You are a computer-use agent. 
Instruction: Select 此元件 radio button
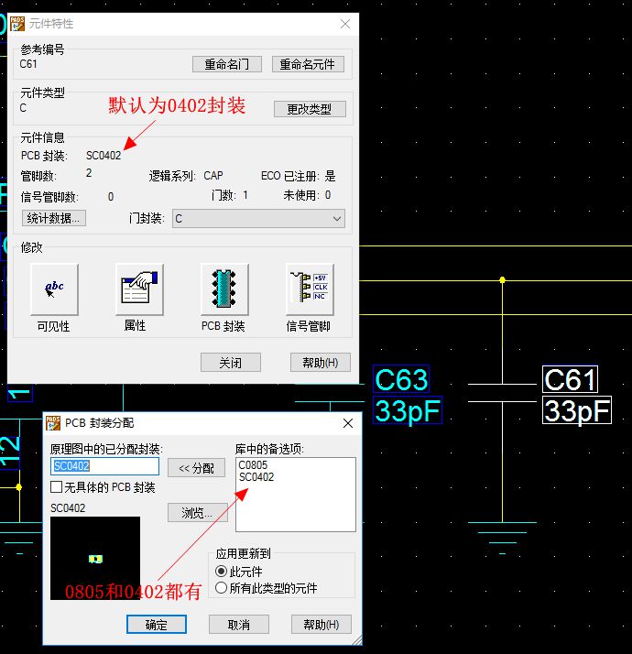point(221,571)
